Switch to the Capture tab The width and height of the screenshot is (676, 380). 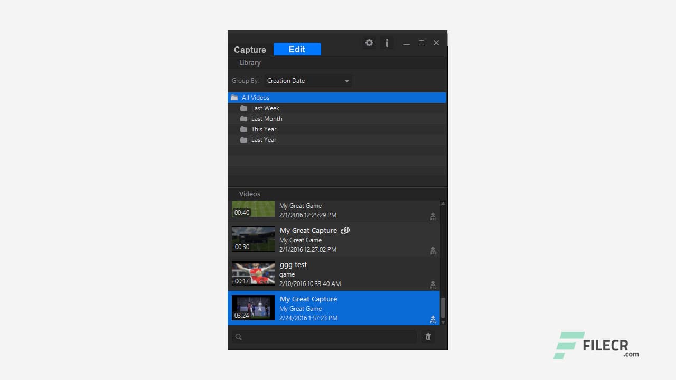click(x=250, y=49)
